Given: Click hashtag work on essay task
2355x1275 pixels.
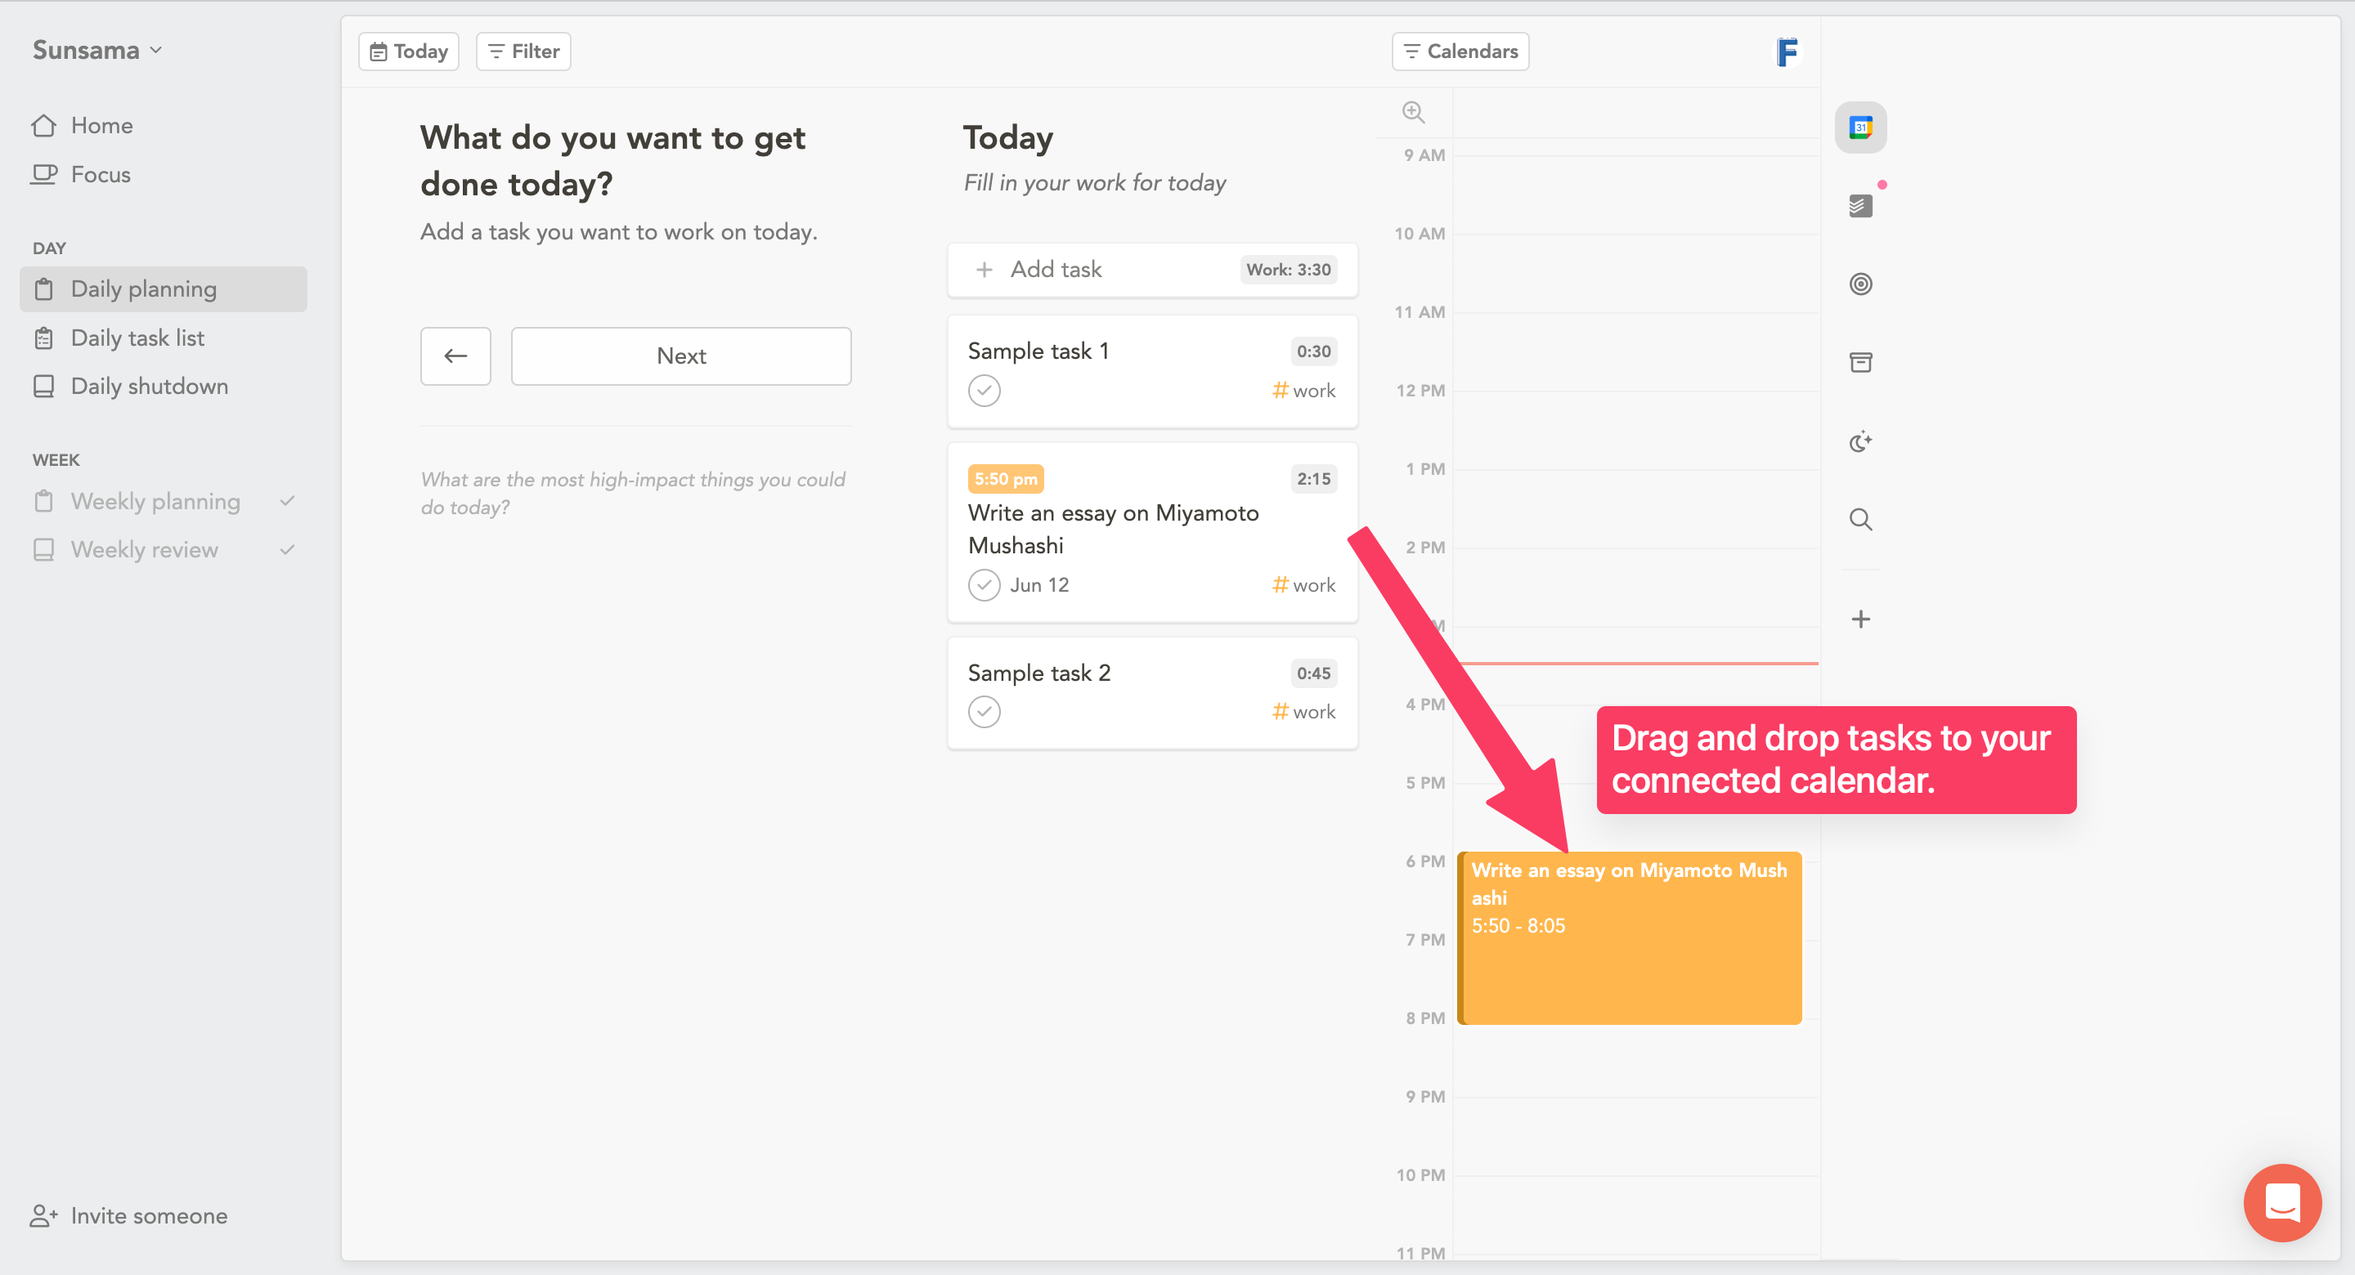Looking at the screenshot, I should click(x=1303, y=585).
